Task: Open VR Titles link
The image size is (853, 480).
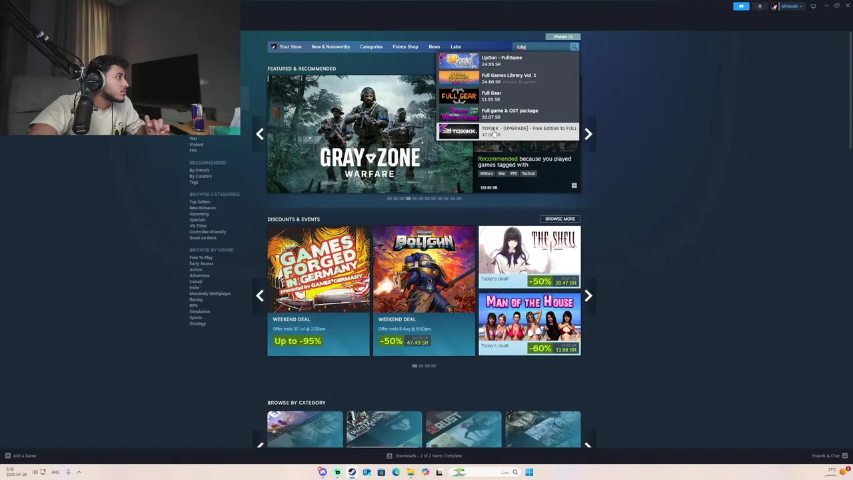Action: 198,226
